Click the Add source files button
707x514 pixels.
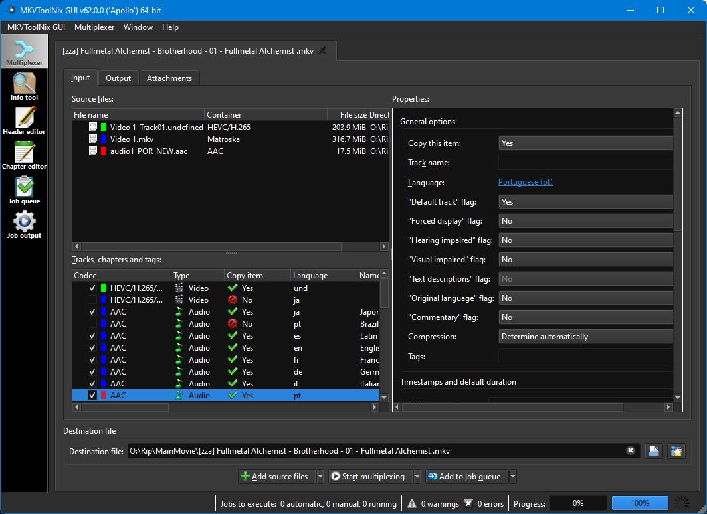pyautogui.click(x=277, y=477)
